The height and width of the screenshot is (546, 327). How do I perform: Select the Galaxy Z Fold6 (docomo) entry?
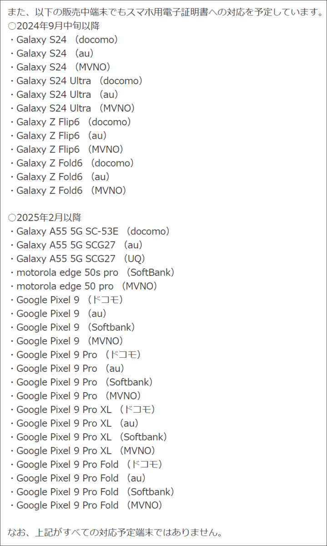(72, 163)
